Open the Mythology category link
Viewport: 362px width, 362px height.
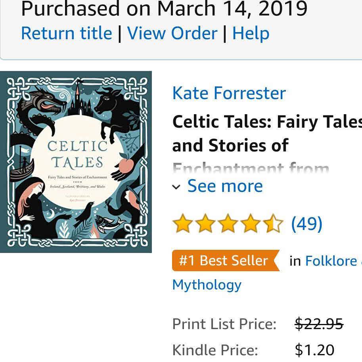pyautogui.click(x=207, y=285)
